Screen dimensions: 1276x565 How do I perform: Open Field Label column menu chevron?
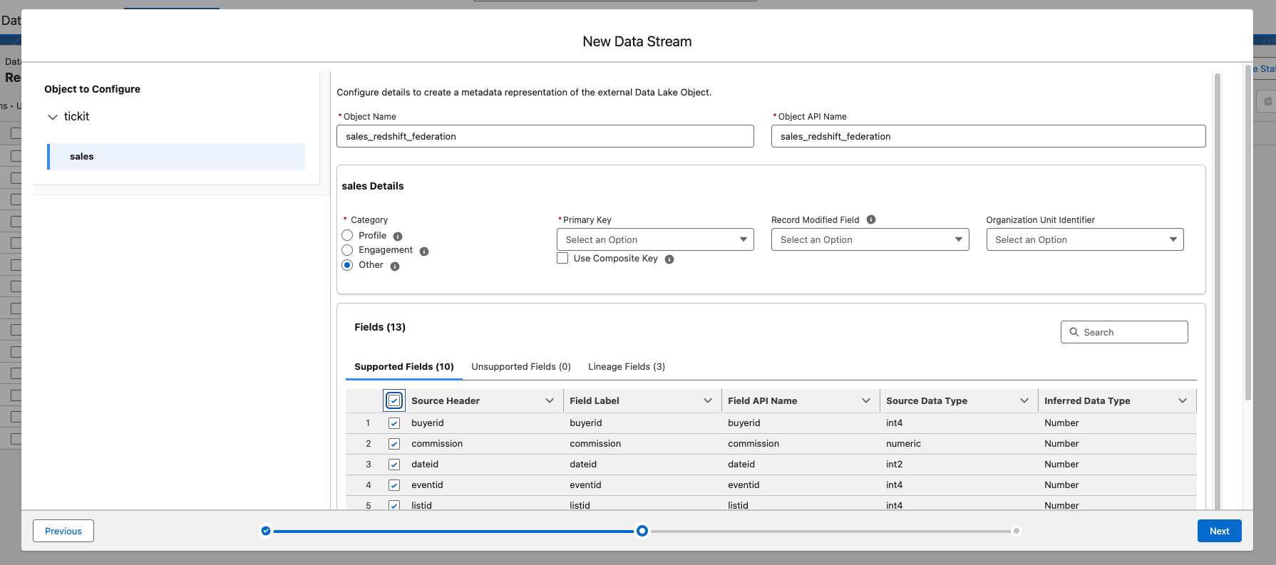click(x=708, y=400)
